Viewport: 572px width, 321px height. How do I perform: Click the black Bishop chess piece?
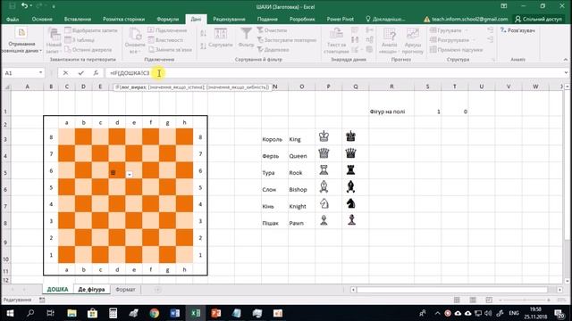[350, 186]
